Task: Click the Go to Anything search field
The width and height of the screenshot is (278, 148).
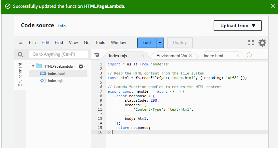Action: [59, 54]
